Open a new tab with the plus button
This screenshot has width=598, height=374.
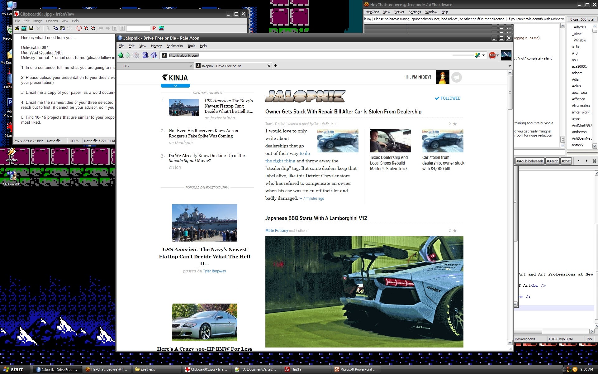point(275,66)
